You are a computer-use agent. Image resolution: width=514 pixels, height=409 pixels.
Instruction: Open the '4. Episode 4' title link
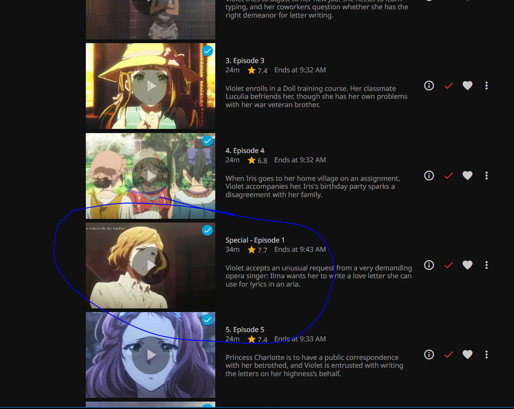(245, 151)
